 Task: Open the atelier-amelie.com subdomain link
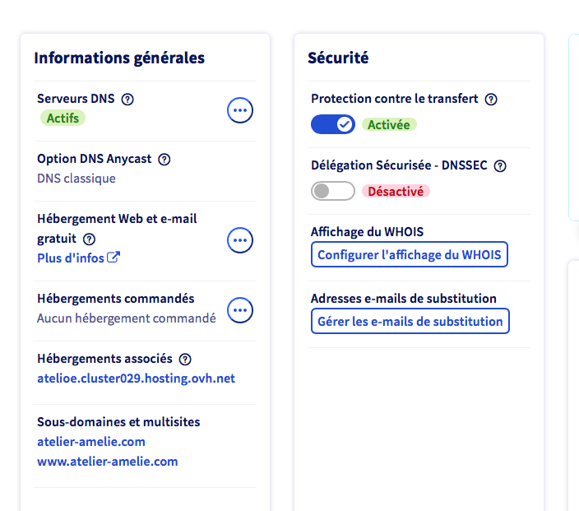(90, 442)
